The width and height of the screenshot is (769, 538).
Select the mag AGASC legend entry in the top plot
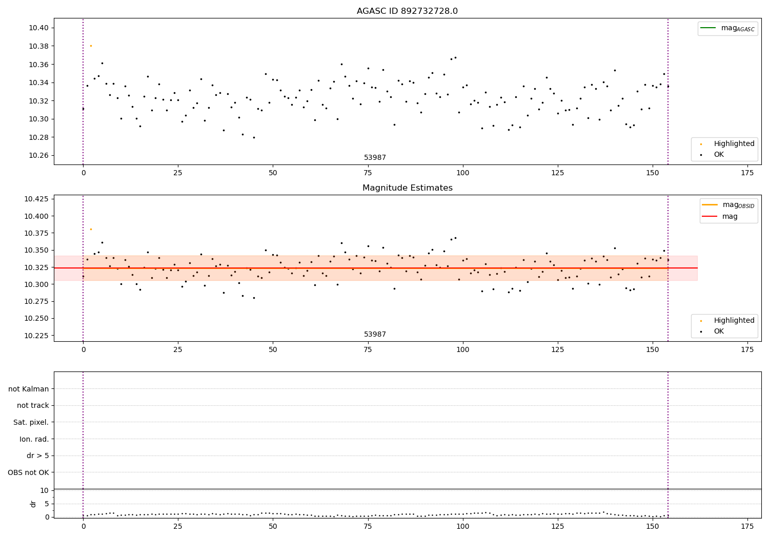click(x=727, y=28)
